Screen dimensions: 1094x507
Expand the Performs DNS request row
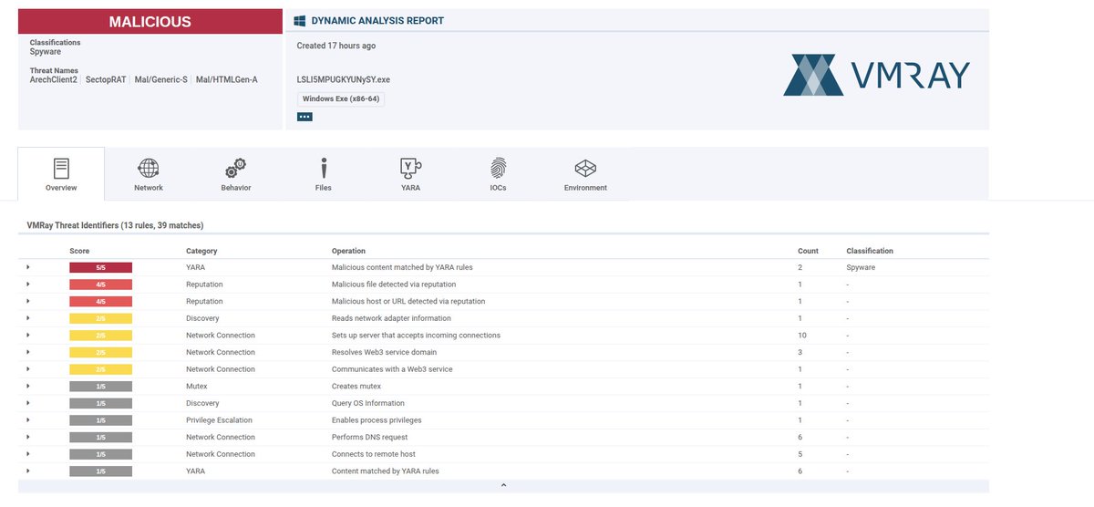pyautogui.click(x=28, y=437)
